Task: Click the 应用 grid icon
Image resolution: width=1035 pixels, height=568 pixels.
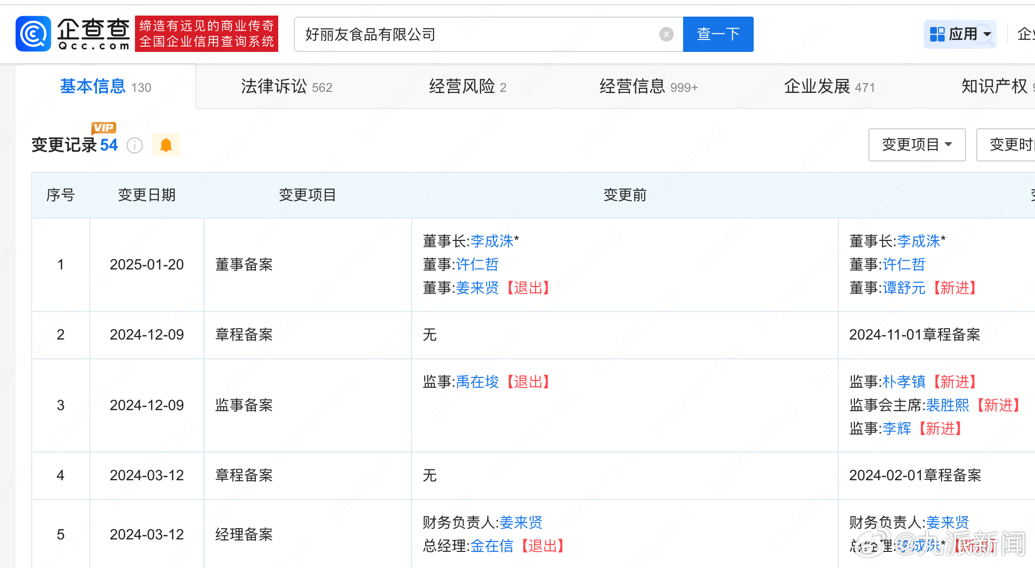Action: 937,34
